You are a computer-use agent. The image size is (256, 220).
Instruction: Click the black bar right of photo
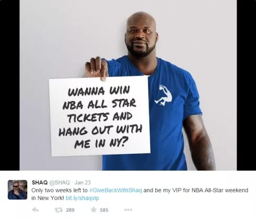(247, 85)
